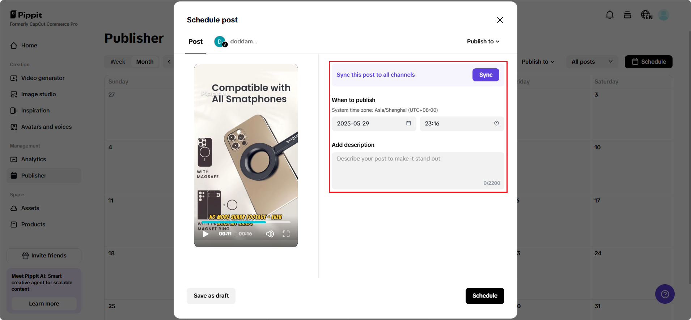Switch to the Post tab
The image size is (691, 320).
point(195,41)
